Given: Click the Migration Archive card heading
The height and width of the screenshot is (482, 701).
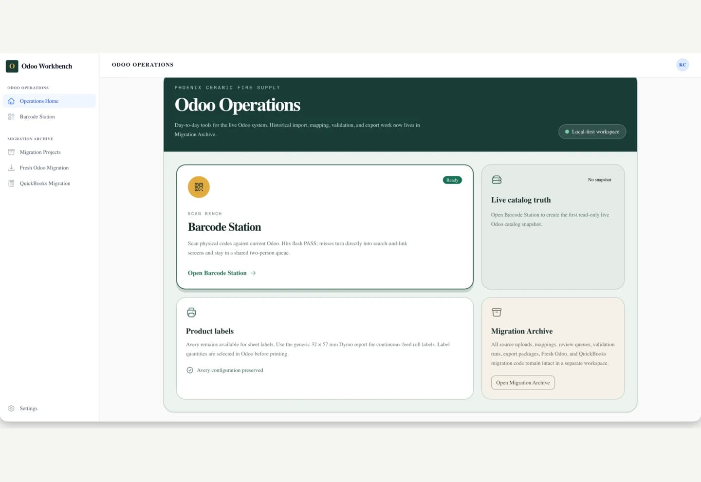Looking at the screenshot, I should click(522, 331).
